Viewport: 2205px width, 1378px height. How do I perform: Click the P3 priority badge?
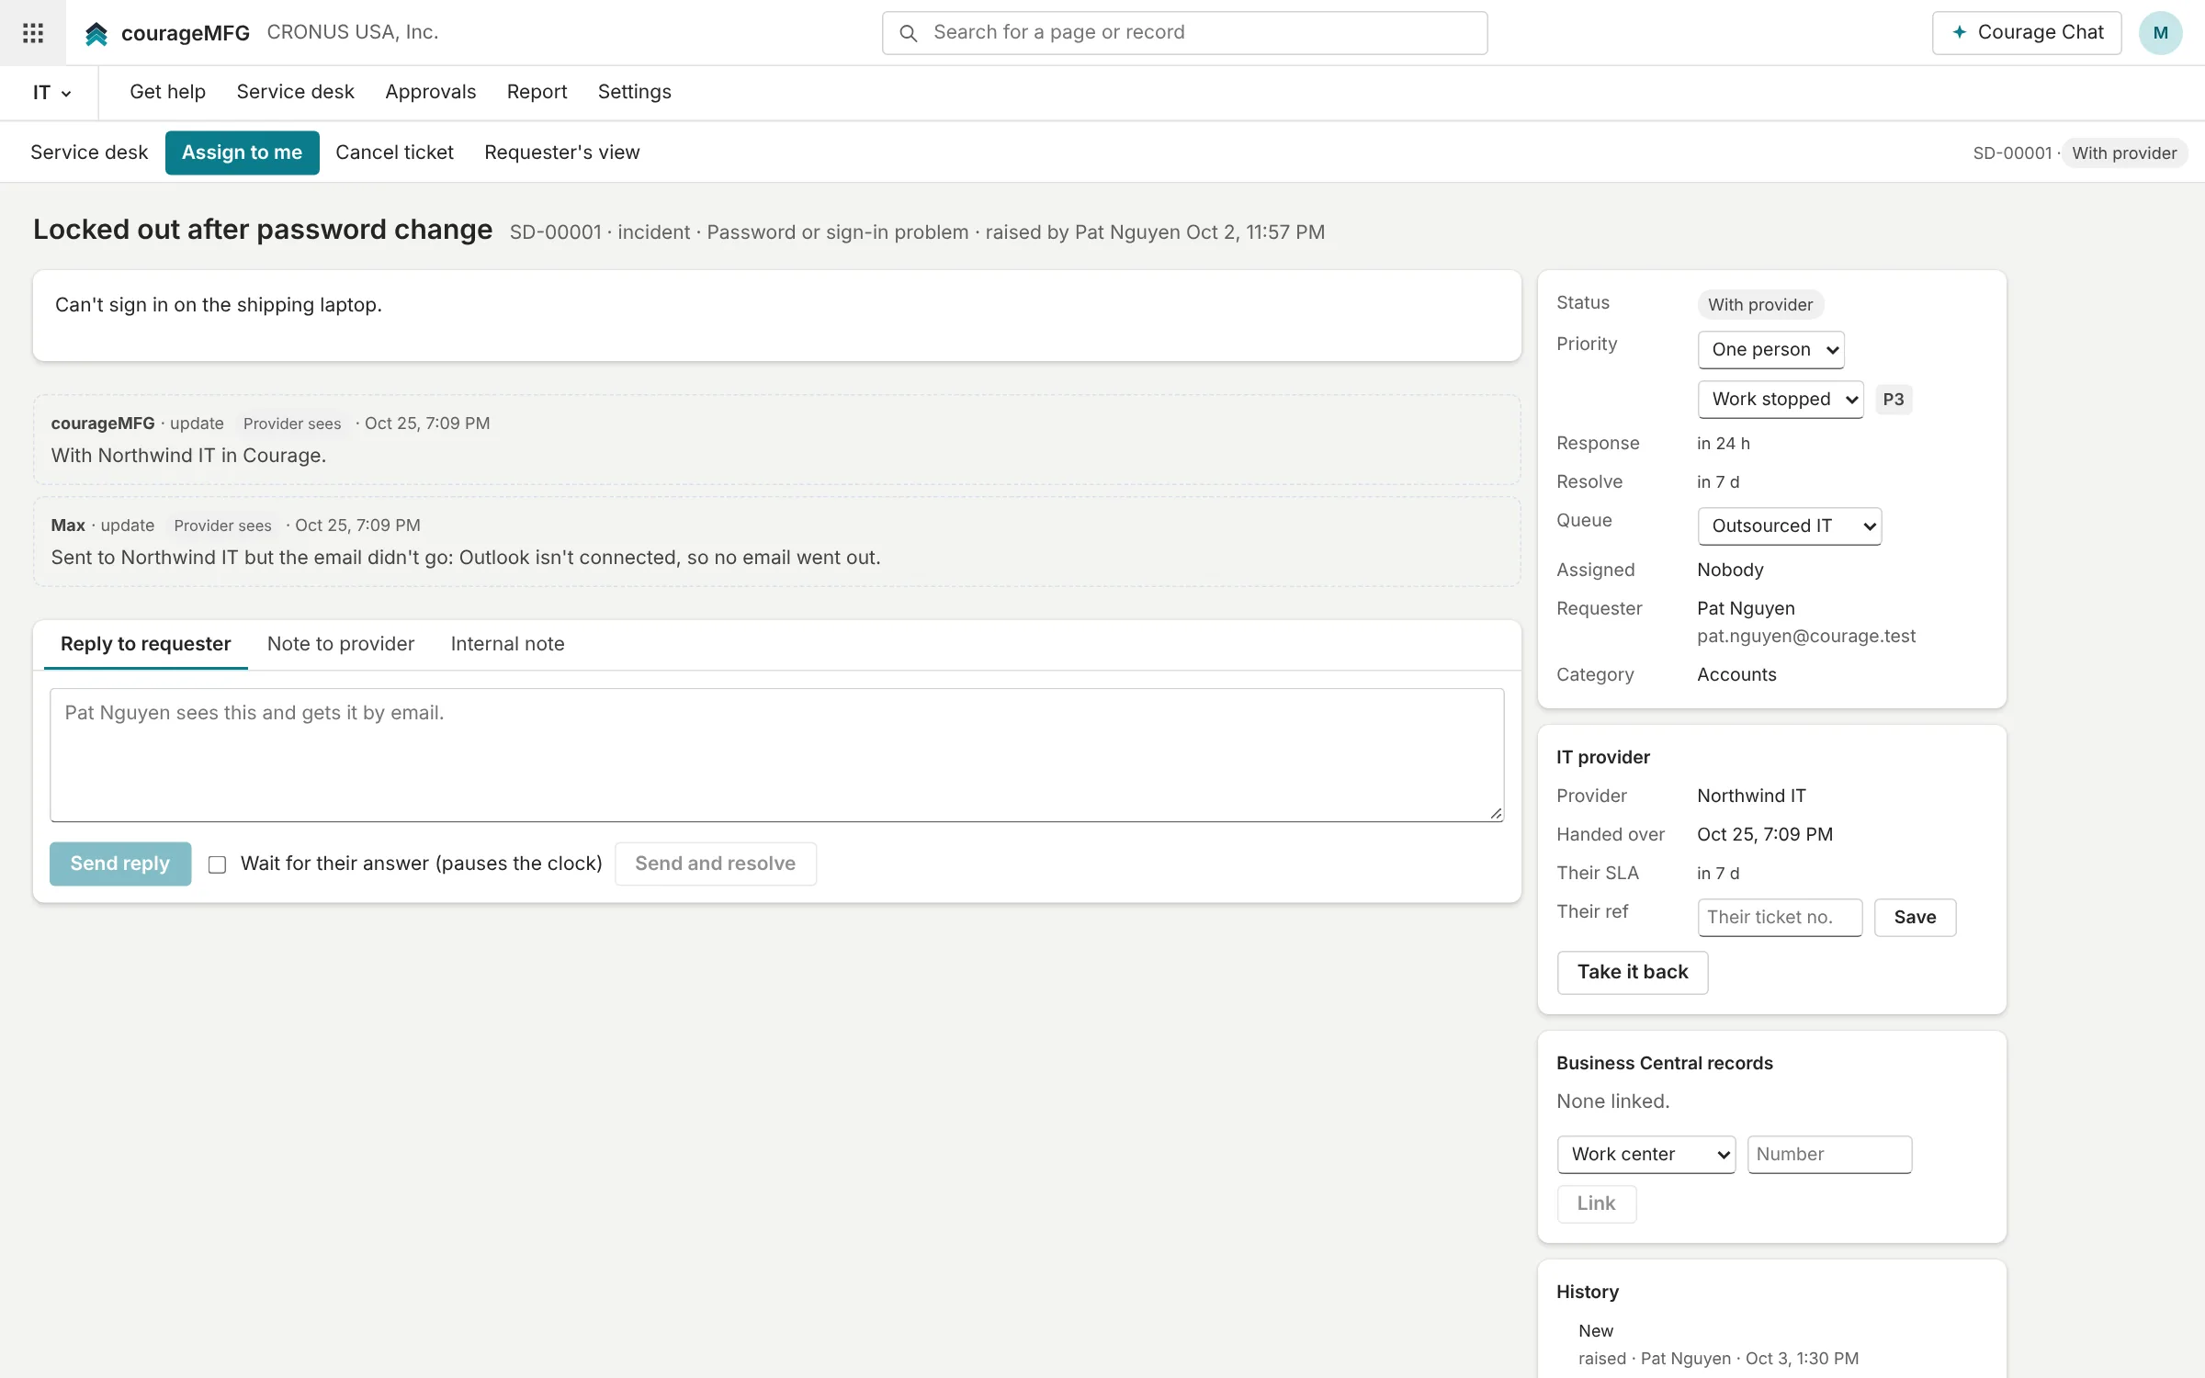(x=1893, y=400)
